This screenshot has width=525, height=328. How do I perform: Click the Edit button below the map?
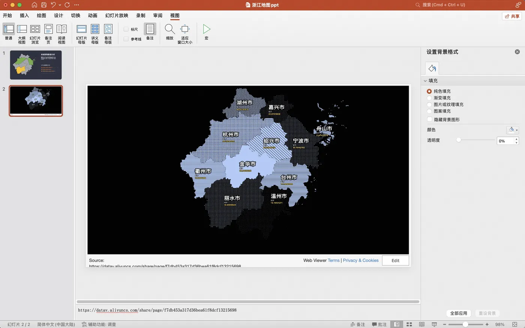tap(395, 260)
